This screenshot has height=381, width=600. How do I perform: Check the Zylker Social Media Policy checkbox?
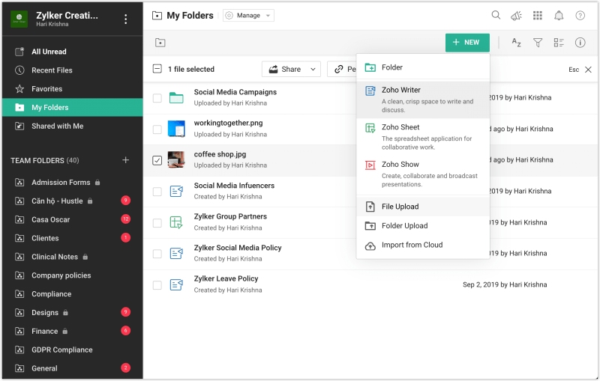(157, 254)
